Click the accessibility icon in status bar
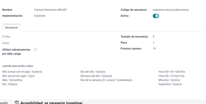 point(17,103)
